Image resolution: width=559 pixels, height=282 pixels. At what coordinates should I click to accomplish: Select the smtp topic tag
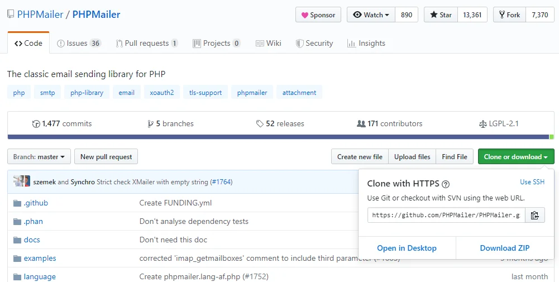click(47, 92)
